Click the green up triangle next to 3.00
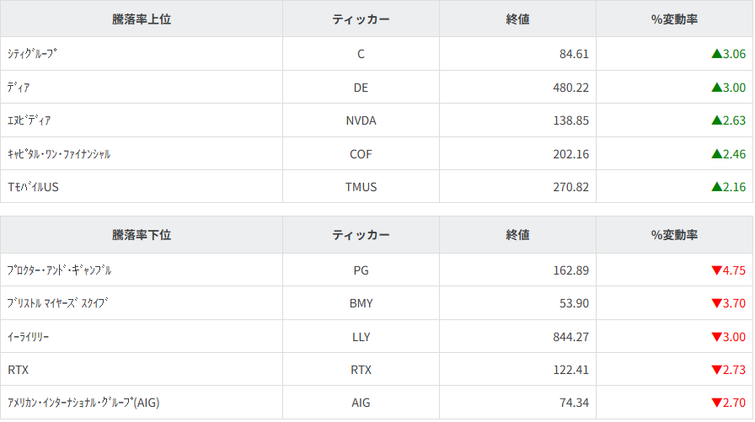Screen dimensions: 755x422 click(716, 87)
